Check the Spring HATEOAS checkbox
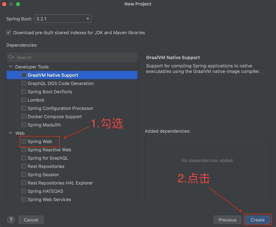The image size is (276, 227). [x=24, y=191]
